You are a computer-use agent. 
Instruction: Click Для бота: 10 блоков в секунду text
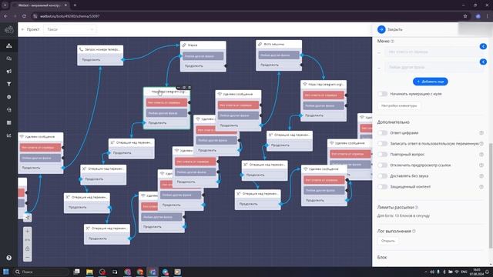pyautogui.click(x=404, y=215)
